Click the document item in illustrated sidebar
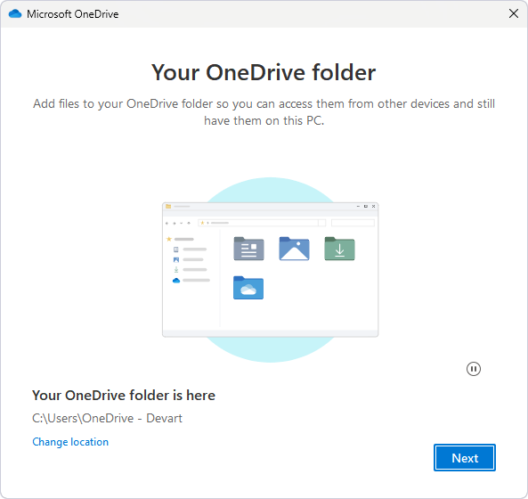This screenshot has height=499, width=528. (175, 250)
